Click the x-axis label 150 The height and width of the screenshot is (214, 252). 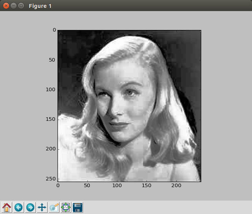tap(146, 186)
